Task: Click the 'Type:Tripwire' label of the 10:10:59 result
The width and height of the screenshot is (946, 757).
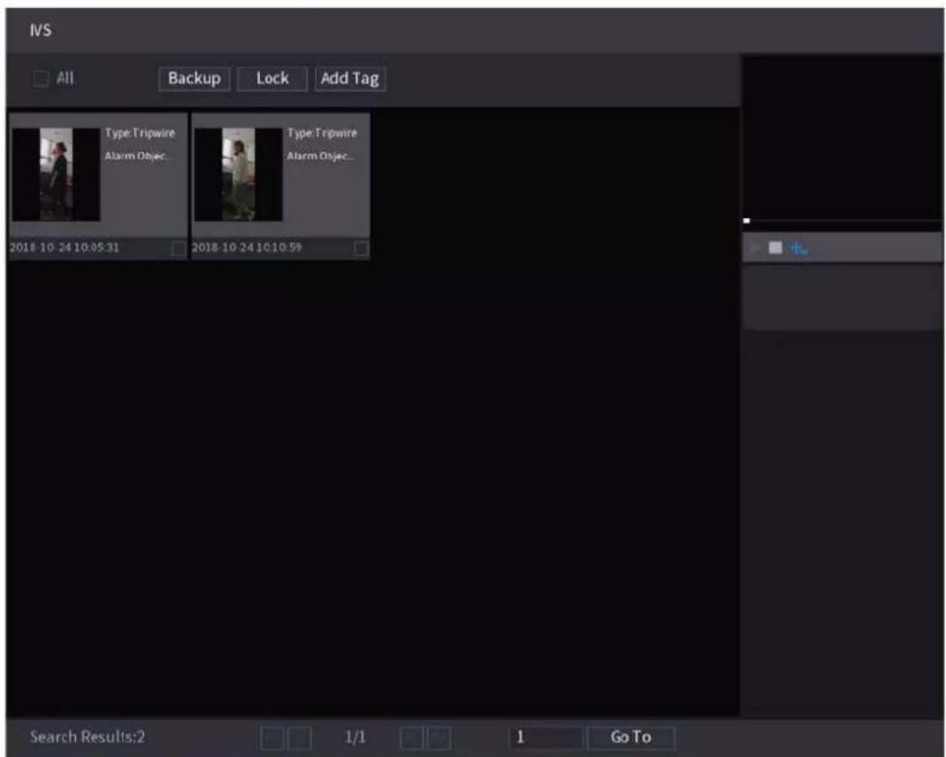Action: click(322, 133)
